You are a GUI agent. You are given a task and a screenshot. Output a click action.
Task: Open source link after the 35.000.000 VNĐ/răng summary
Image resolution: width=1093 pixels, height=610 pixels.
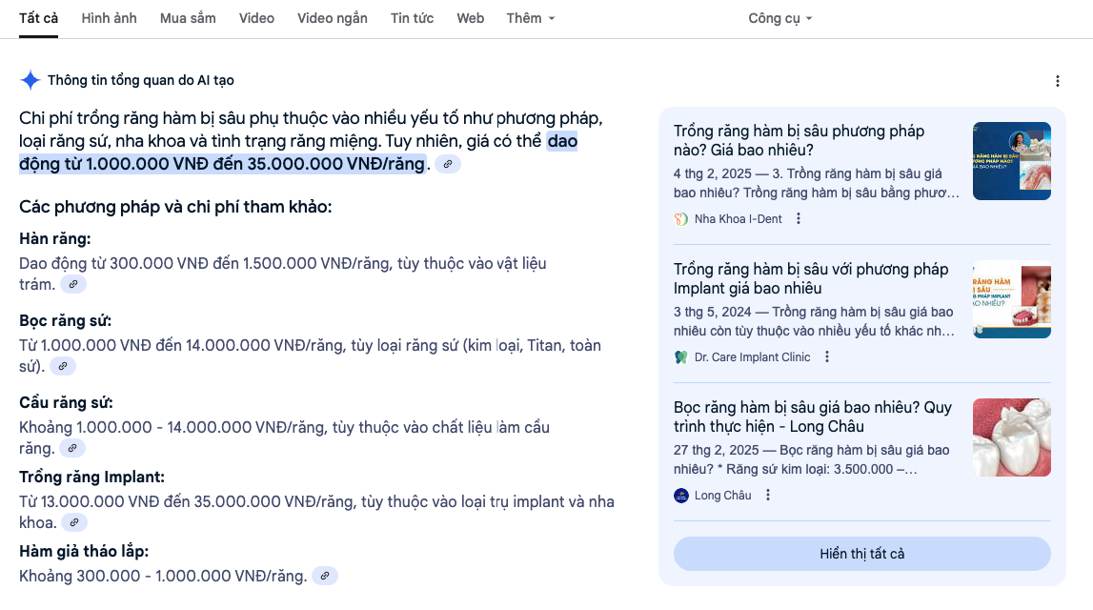(448, 164)
